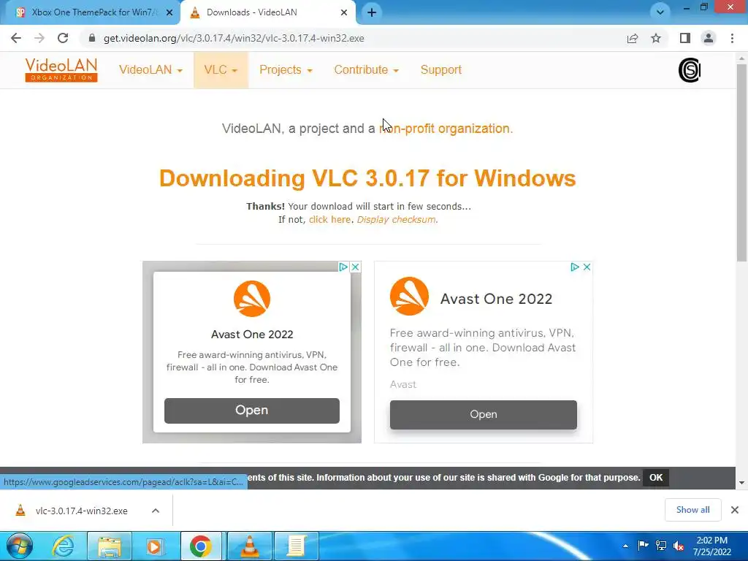This screenshot has width=748, height=561.
Task: Click the network tray icon
Action: click(x=660, y=545)
